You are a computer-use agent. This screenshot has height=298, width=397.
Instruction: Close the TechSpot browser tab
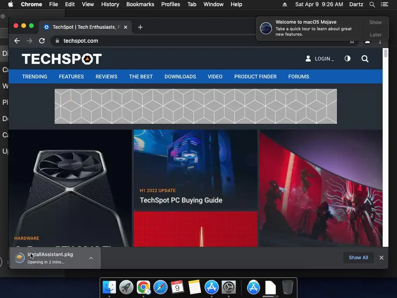126,27
